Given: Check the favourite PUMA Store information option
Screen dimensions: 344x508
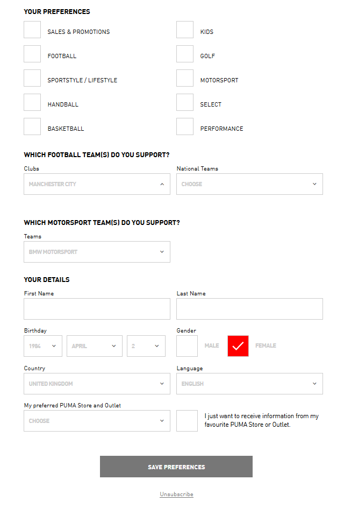Looking at the screenshot, I should tap(187, 421).
